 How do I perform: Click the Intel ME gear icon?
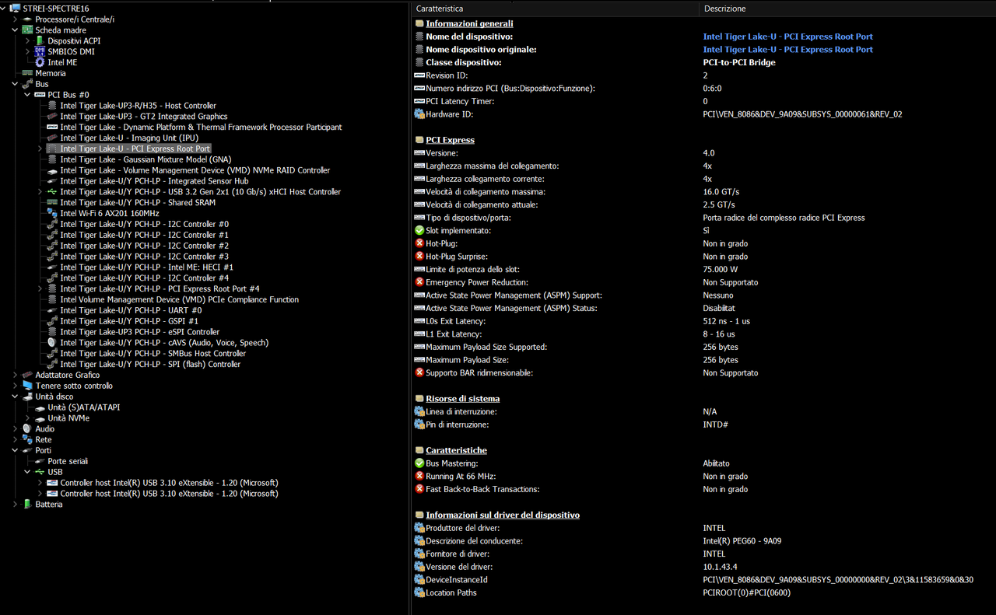[40, 62]
